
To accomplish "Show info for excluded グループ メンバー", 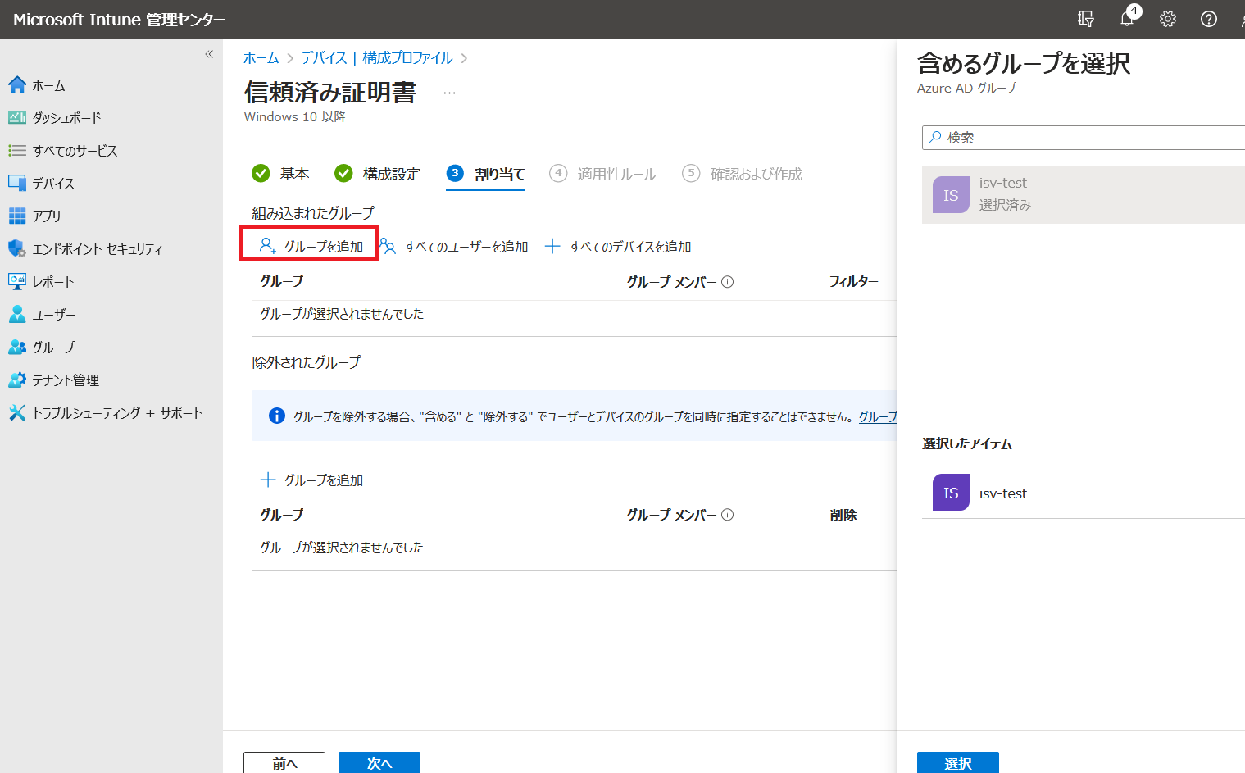I will pos(727,515).
